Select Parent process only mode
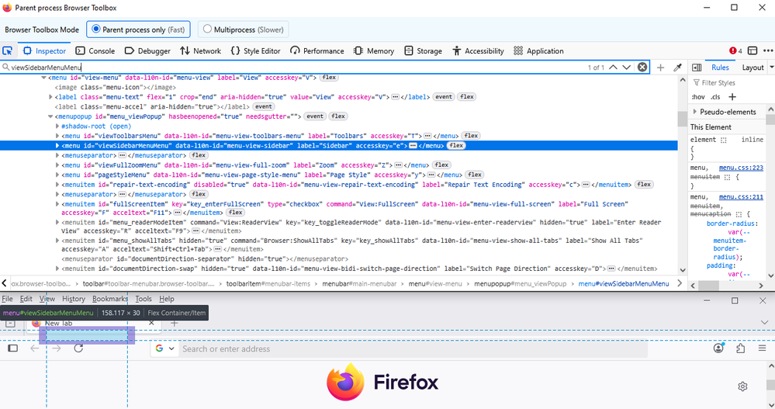Image resolution: width=775 pixels, height=409 pixels. (96, 29)
